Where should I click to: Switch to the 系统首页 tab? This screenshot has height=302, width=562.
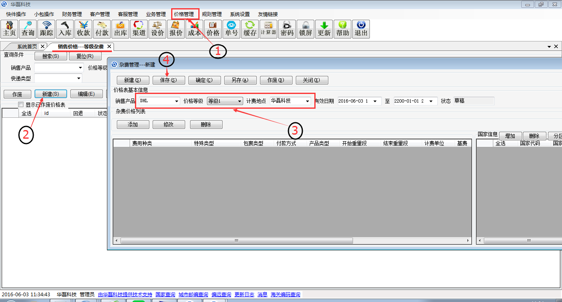(x=27, y=46)
